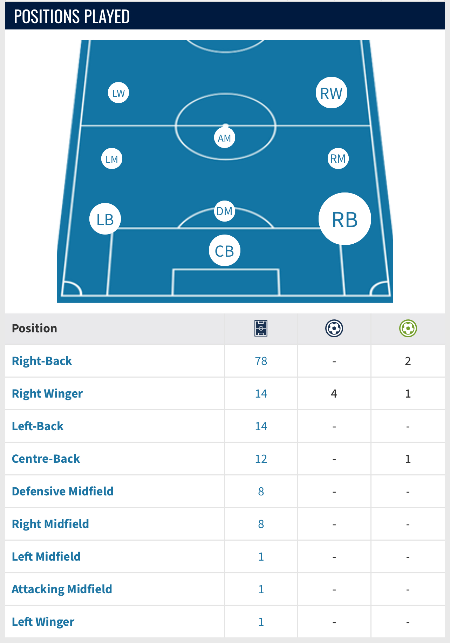Open the Attacking Midfield link

click(x=62, y=589)
